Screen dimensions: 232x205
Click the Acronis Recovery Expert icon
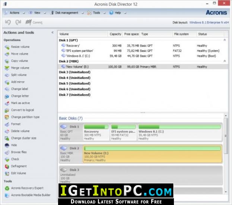7,188
